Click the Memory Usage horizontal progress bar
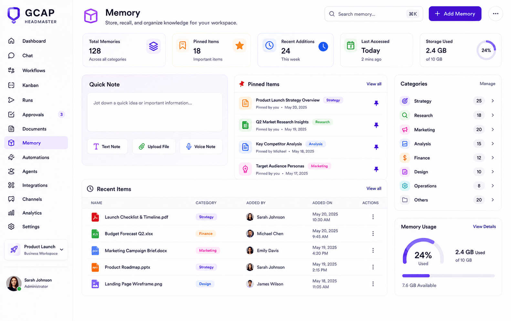The width and height of the screenshot is (511, 321). 448,276
